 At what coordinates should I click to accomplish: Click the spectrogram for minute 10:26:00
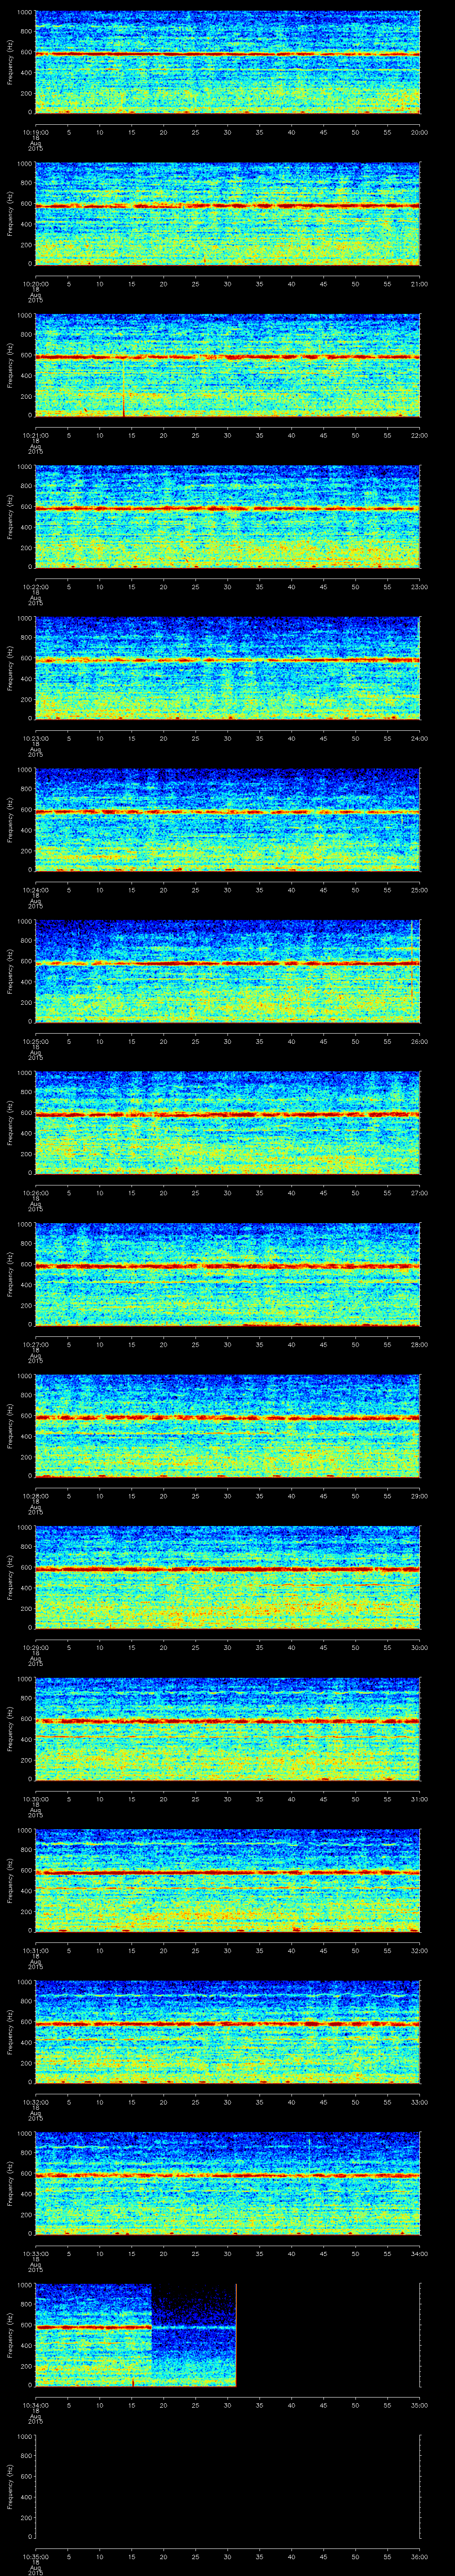[x=227, y=1122]
